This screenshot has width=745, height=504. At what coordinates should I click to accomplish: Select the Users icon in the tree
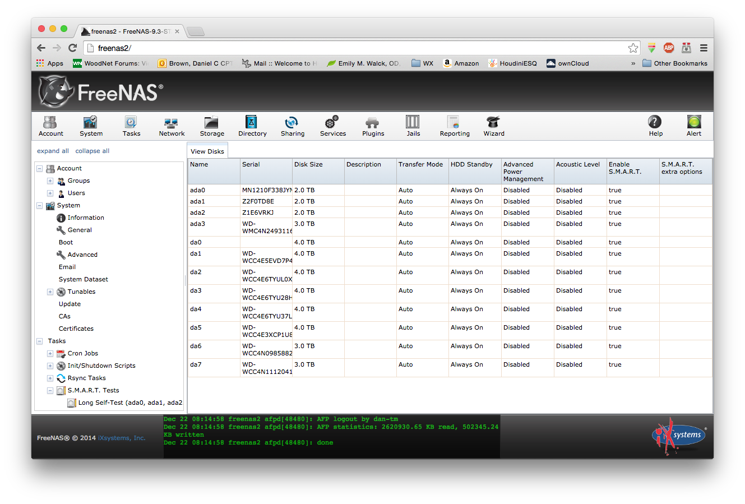click(x=61, y=193)
